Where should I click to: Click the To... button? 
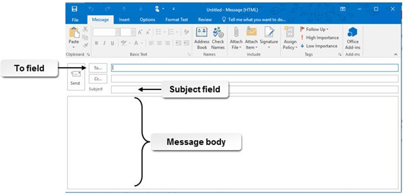(98, 68)
